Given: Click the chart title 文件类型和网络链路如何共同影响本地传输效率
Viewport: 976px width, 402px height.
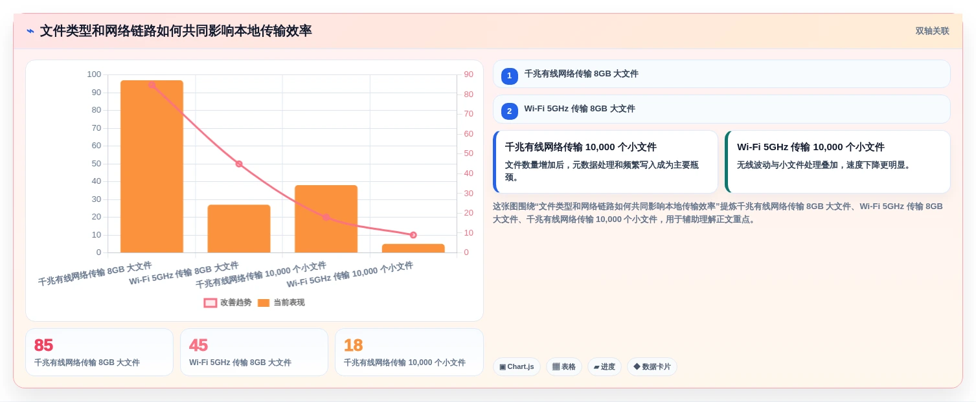Looking at the screenshot, I should point(176,31).
